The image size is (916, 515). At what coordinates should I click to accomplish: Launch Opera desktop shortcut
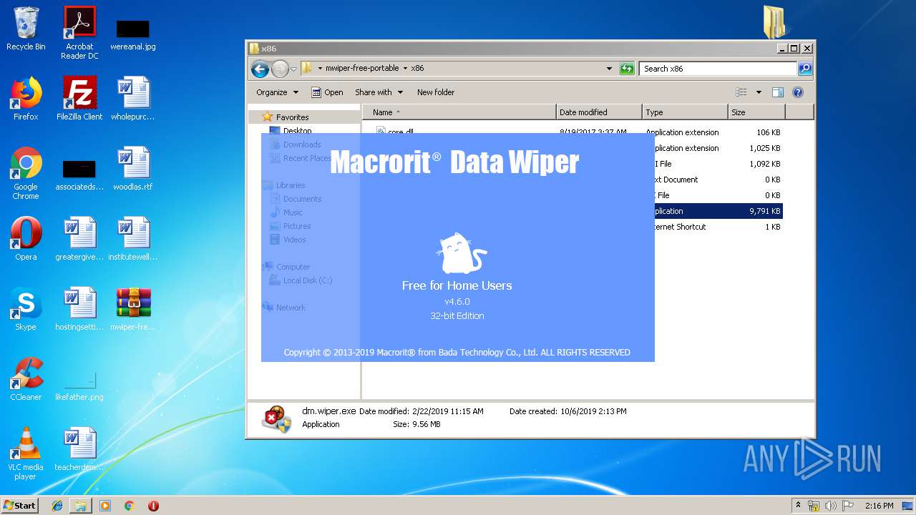[x=26, y=239]
